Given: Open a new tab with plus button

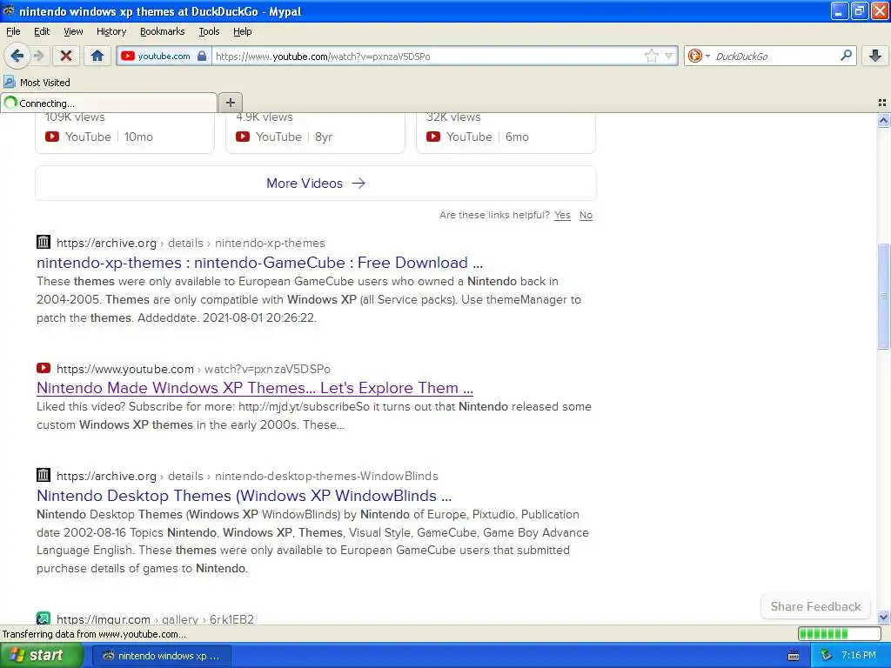Looking at the screenshot, I should click(x=230, y=103).
